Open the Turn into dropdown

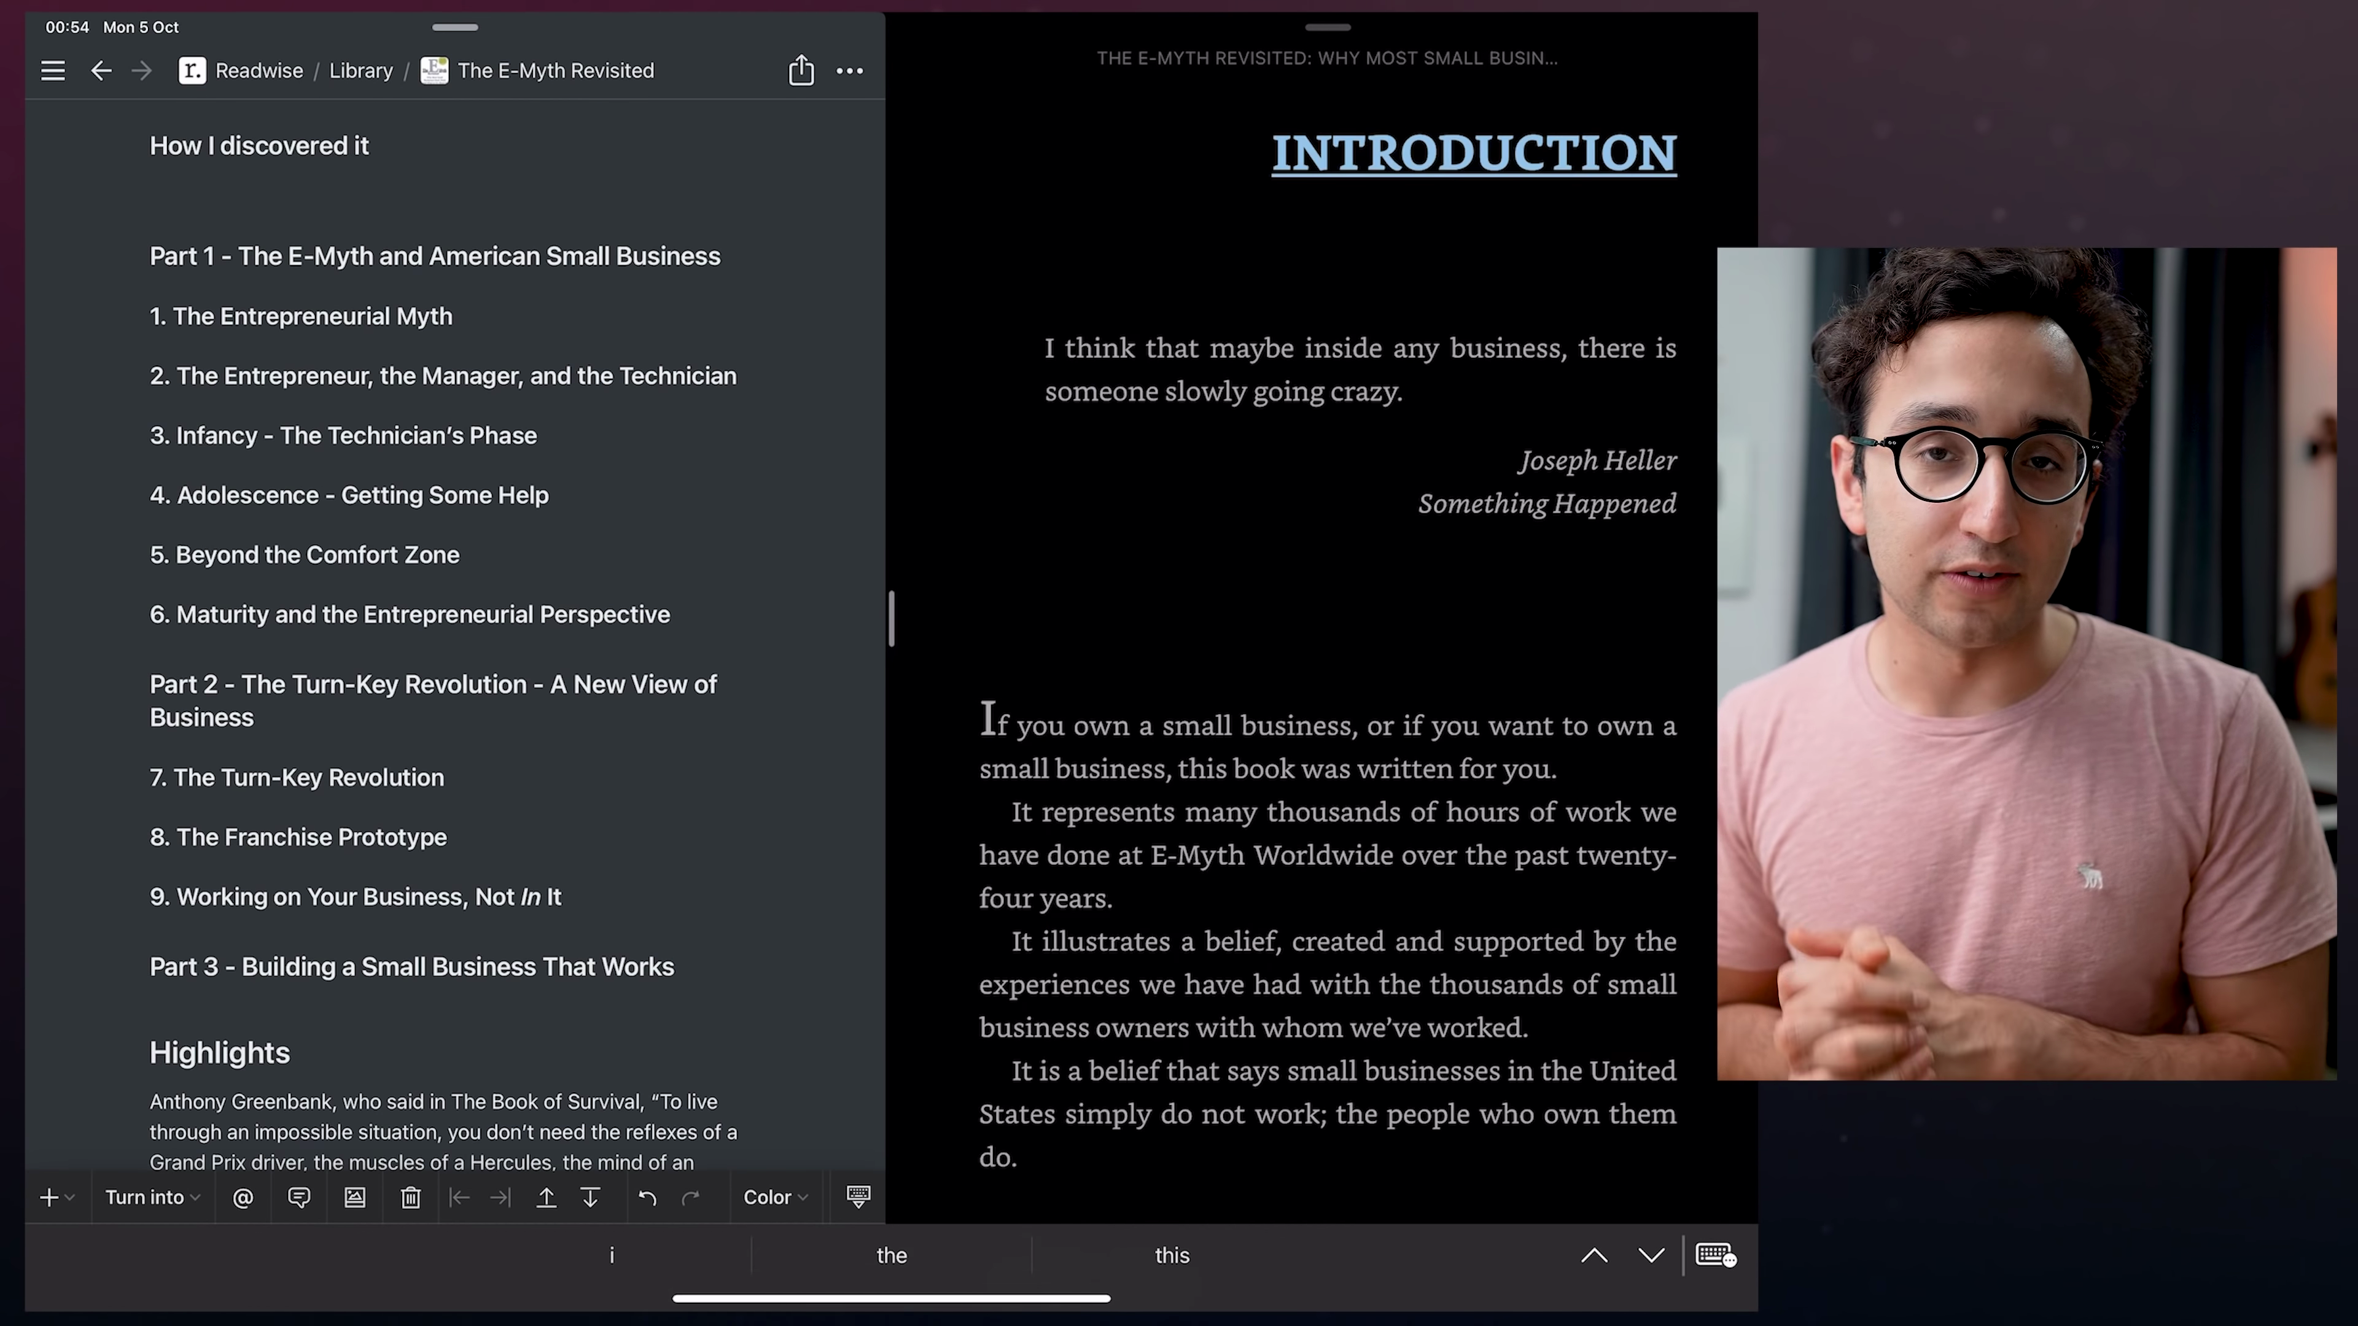152,1197
